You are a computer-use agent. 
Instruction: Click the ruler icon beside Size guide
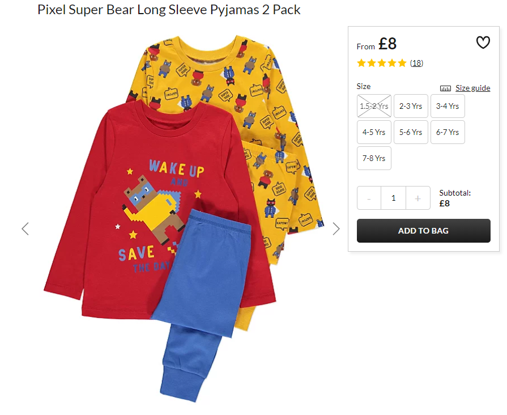point(445,88)
